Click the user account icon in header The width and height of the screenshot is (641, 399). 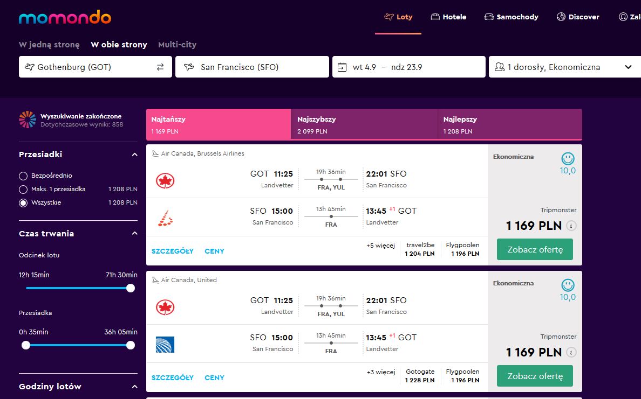[x=623, y=17]
